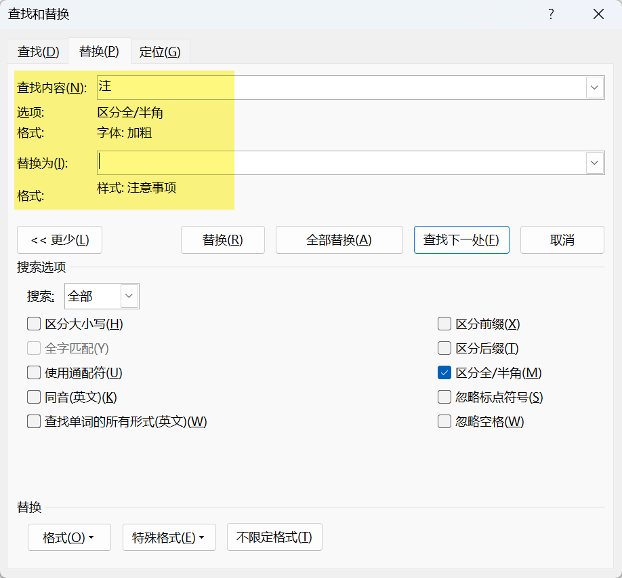This screenshot has height=578, width=622.
Task: Click the 字体: 加粗 format text
Action: pos(125,133)
